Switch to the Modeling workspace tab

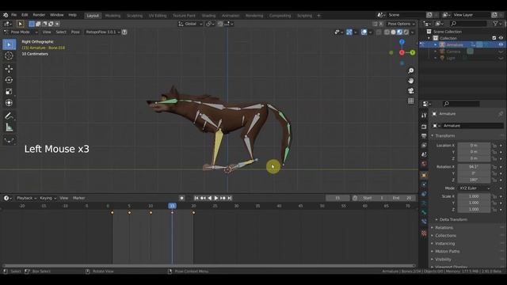[112, 16]
